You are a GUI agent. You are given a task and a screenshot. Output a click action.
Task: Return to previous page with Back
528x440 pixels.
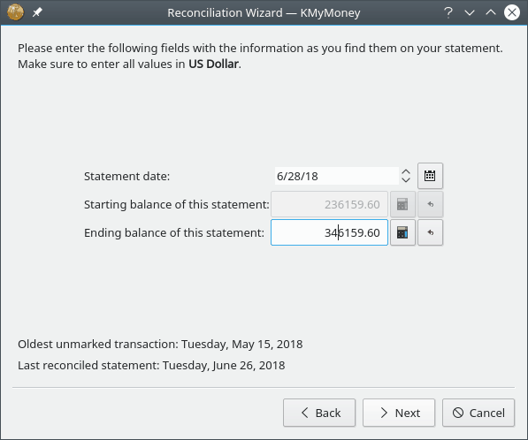pyautogui.click(x=319, y=413)
